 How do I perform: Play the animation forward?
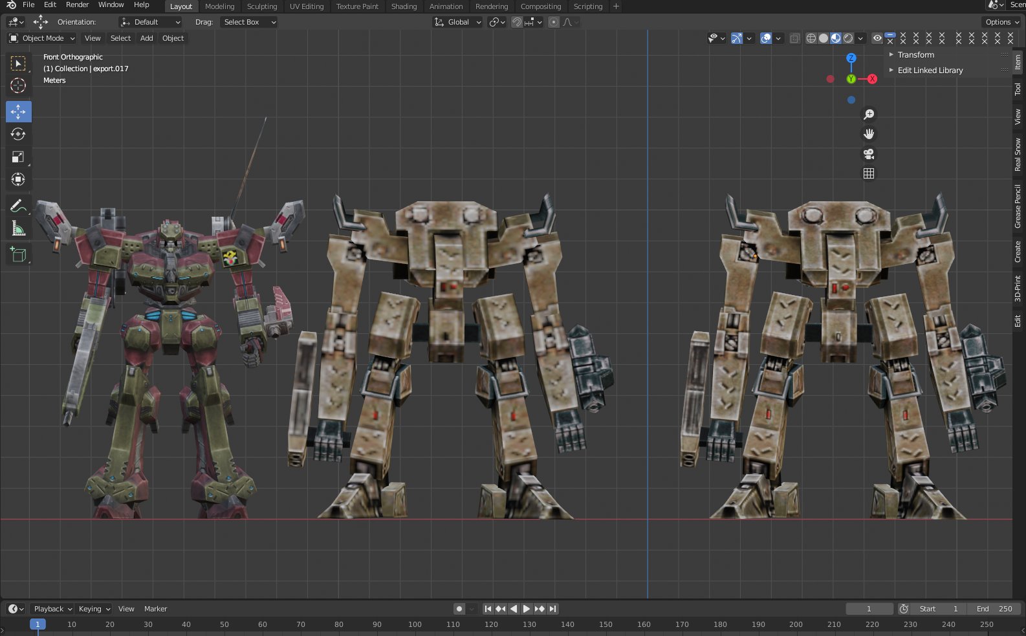pos(527,609)
